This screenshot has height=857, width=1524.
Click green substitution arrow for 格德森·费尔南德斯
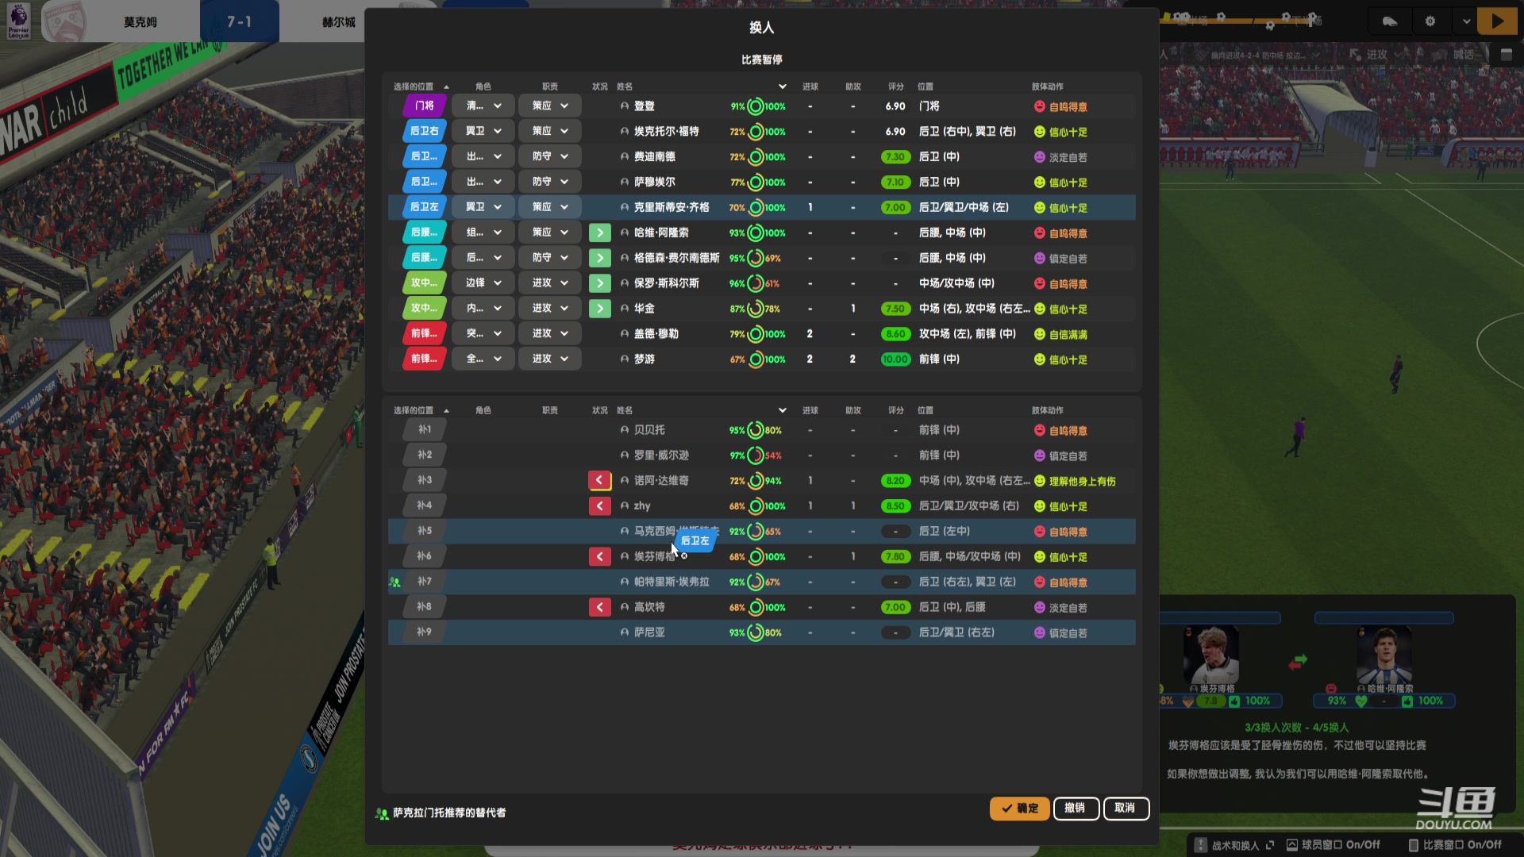599,258
